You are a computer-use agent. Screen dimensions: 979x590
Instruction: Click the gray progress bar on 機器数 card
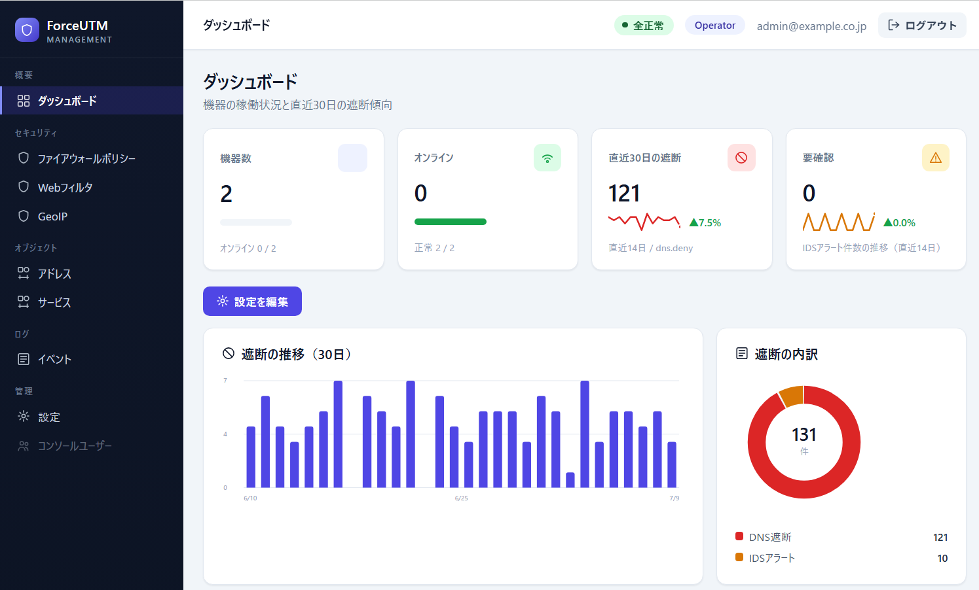(256, 222)
